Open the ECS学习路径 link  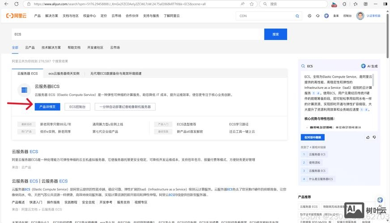point(239,124)
